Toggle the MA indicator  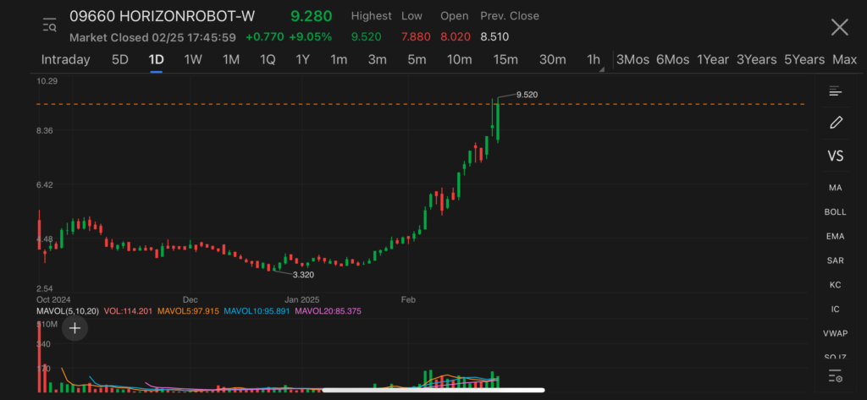pos(836,188)
